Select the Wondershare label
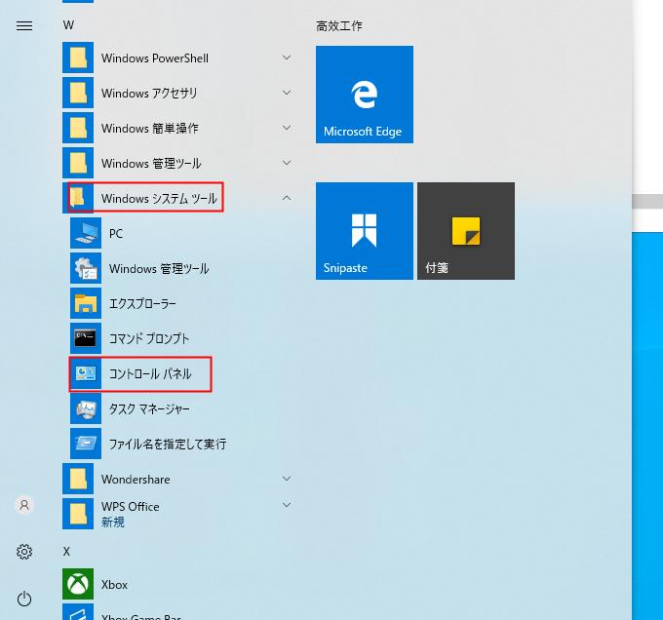The height and width of the screenshot is (620, 663). [x=136, y=480]
